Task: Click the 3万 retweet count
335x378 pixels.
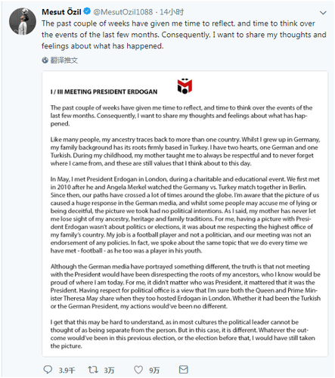Action: (109, 370)
